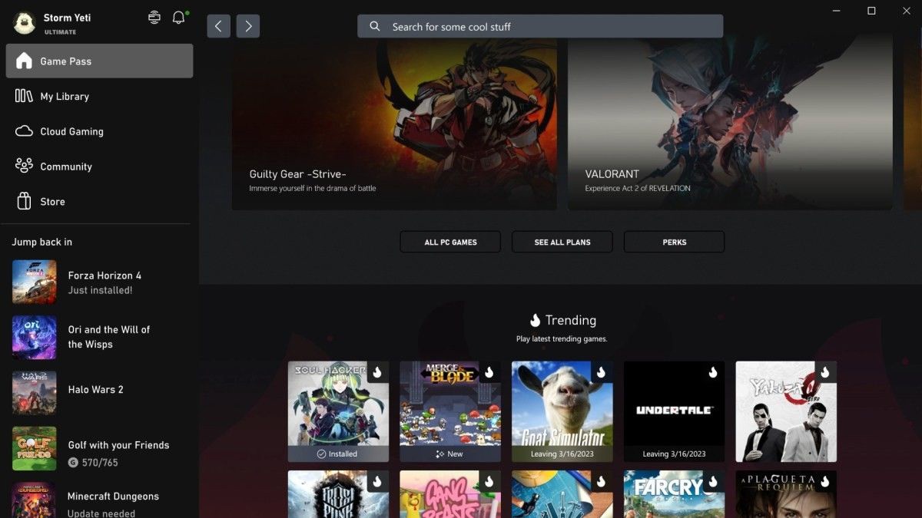Click flame badge on Undertale tile

tap(713, 372)
